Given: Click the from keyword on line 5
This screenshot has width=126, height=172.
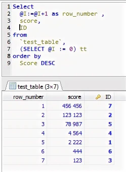Looking at the screenshot, I should 20,35.
